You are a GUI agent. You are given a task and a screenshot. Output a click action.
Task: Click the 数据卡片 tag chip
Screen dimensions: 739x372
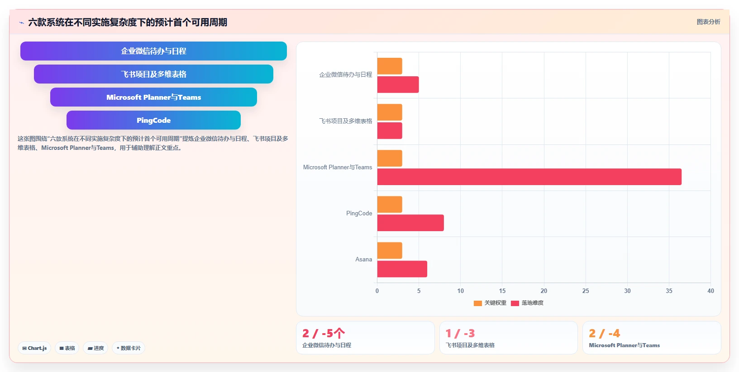point(129,348)
